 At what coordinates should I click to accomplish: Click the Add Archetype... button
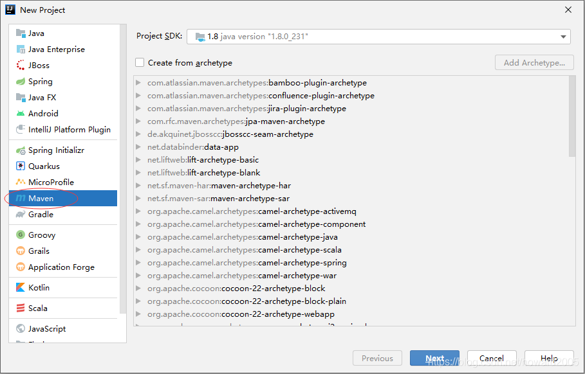[x=534, y=62]
